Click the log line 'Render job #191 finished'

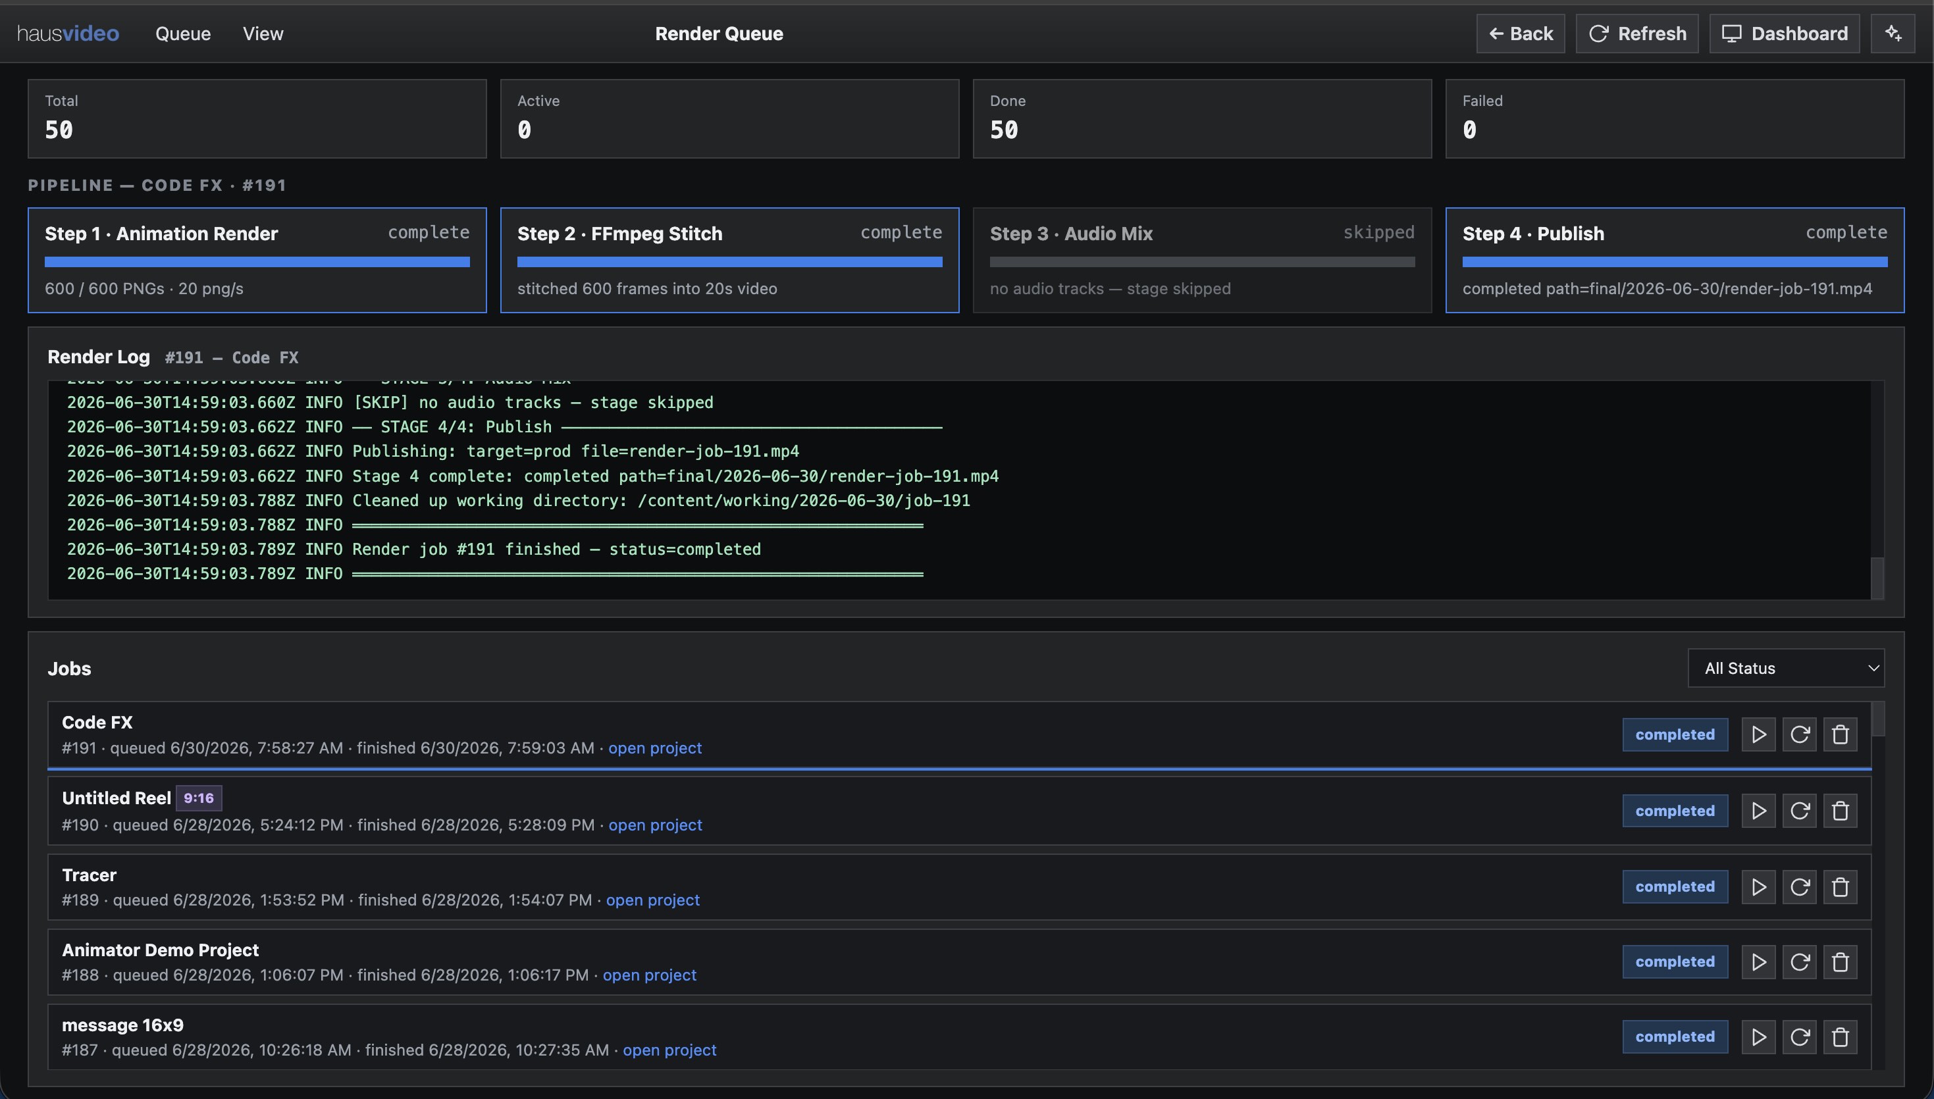tap(413, 549)
